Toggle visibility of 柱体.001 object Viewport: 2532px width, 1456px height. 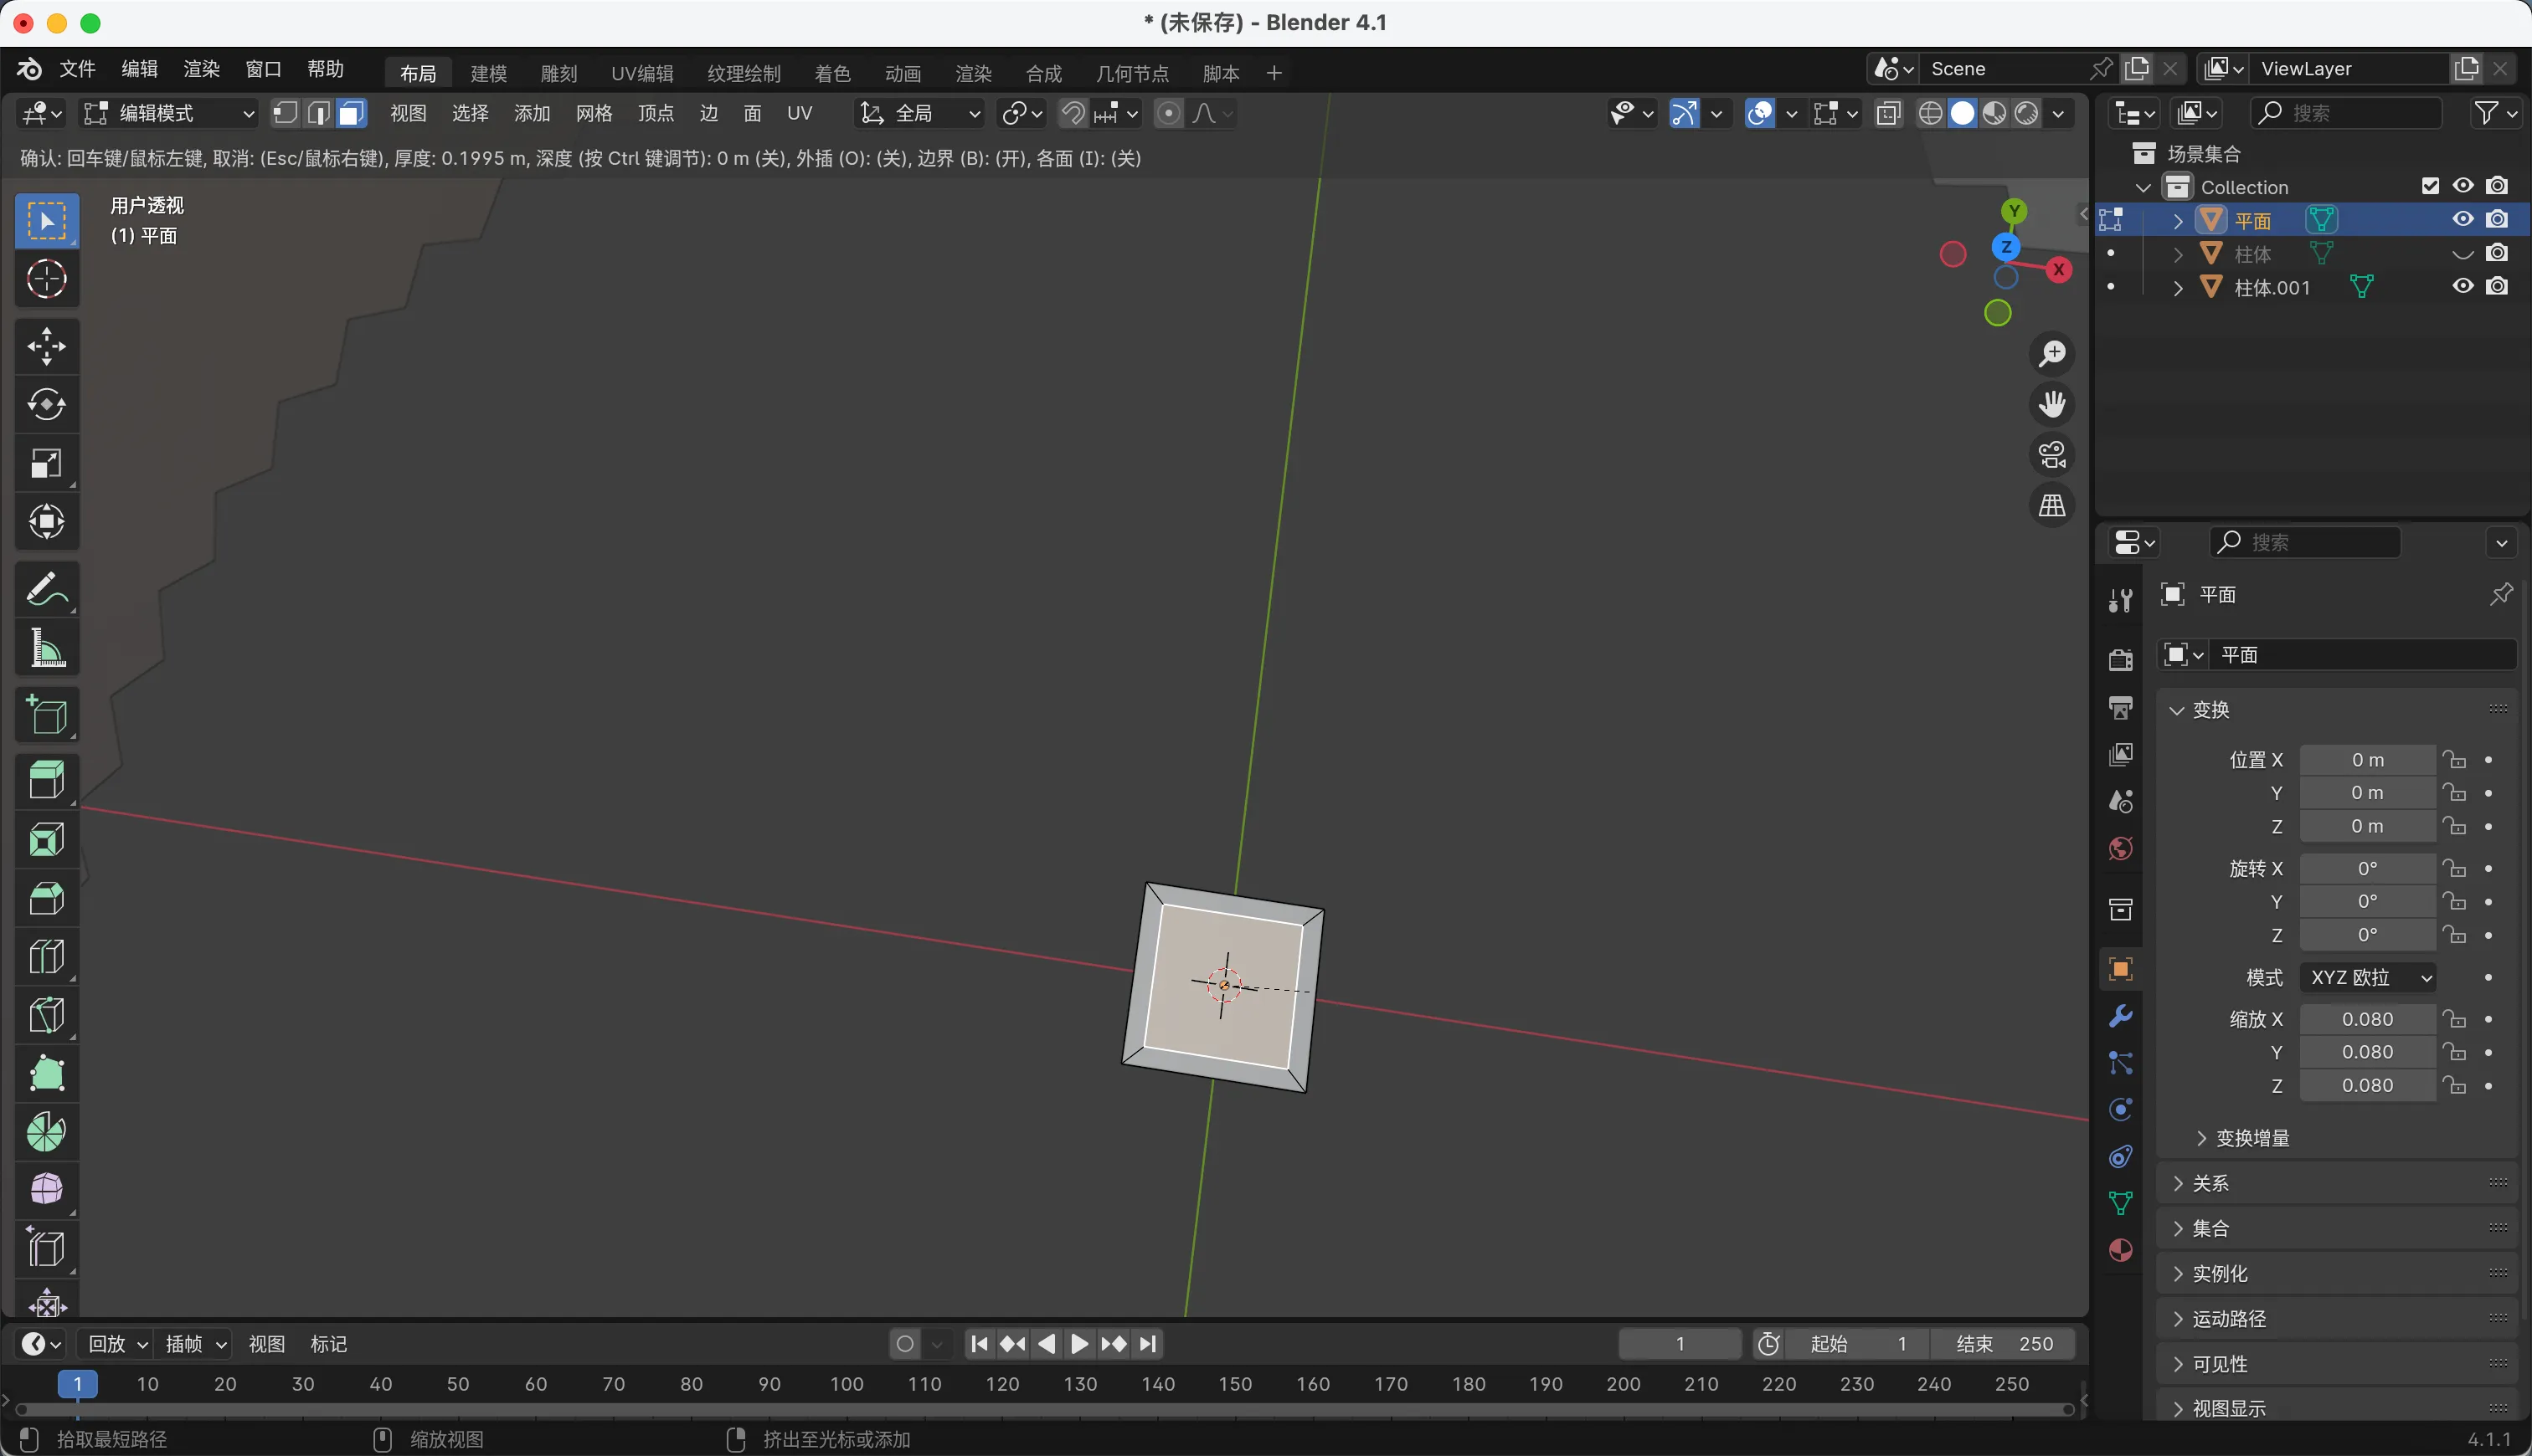pyautogui.click(x=2462, y=287)
